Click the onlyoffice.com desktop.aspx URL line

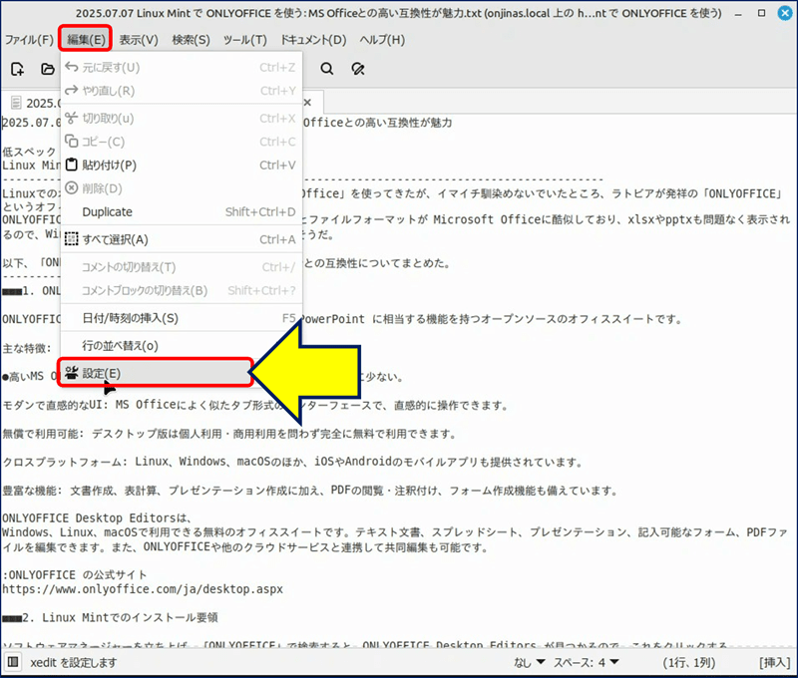pos(143,589)
